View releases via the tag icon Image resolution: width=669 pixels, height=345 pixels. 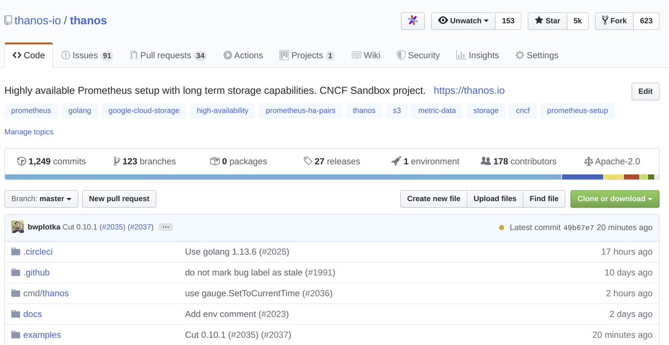(x=308, y=161)
